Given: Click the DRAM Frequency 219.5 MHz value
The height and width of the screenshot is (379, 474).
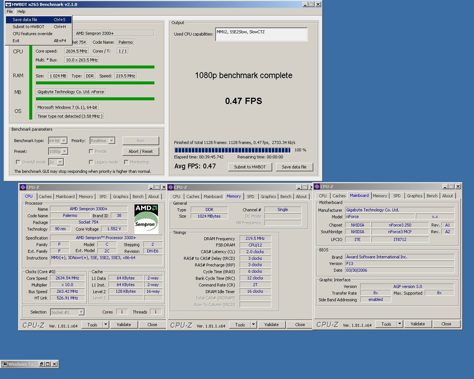Looking at the screenshot, I should (255, 238).
